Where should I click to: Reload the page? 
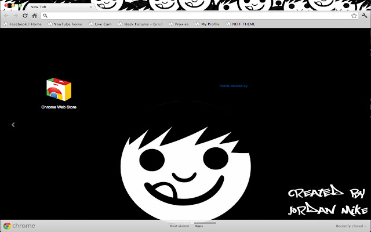[x=25, y=16]
